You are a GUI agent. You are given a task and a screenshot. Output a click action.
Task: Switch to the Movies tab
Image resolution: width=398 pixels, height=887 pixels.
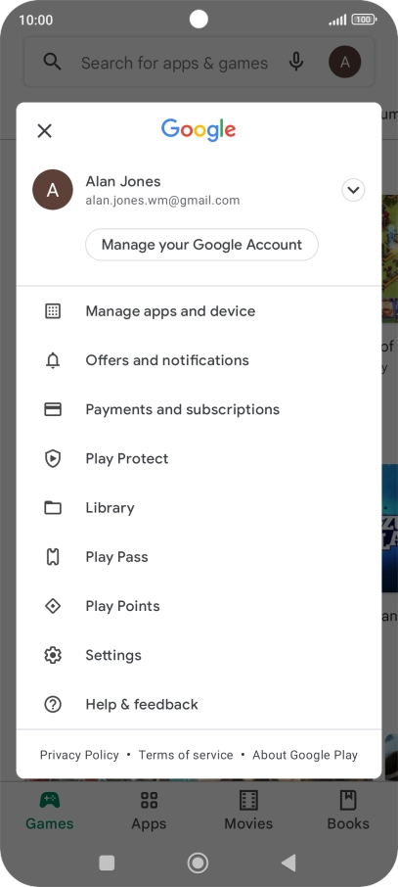(248, 812)
